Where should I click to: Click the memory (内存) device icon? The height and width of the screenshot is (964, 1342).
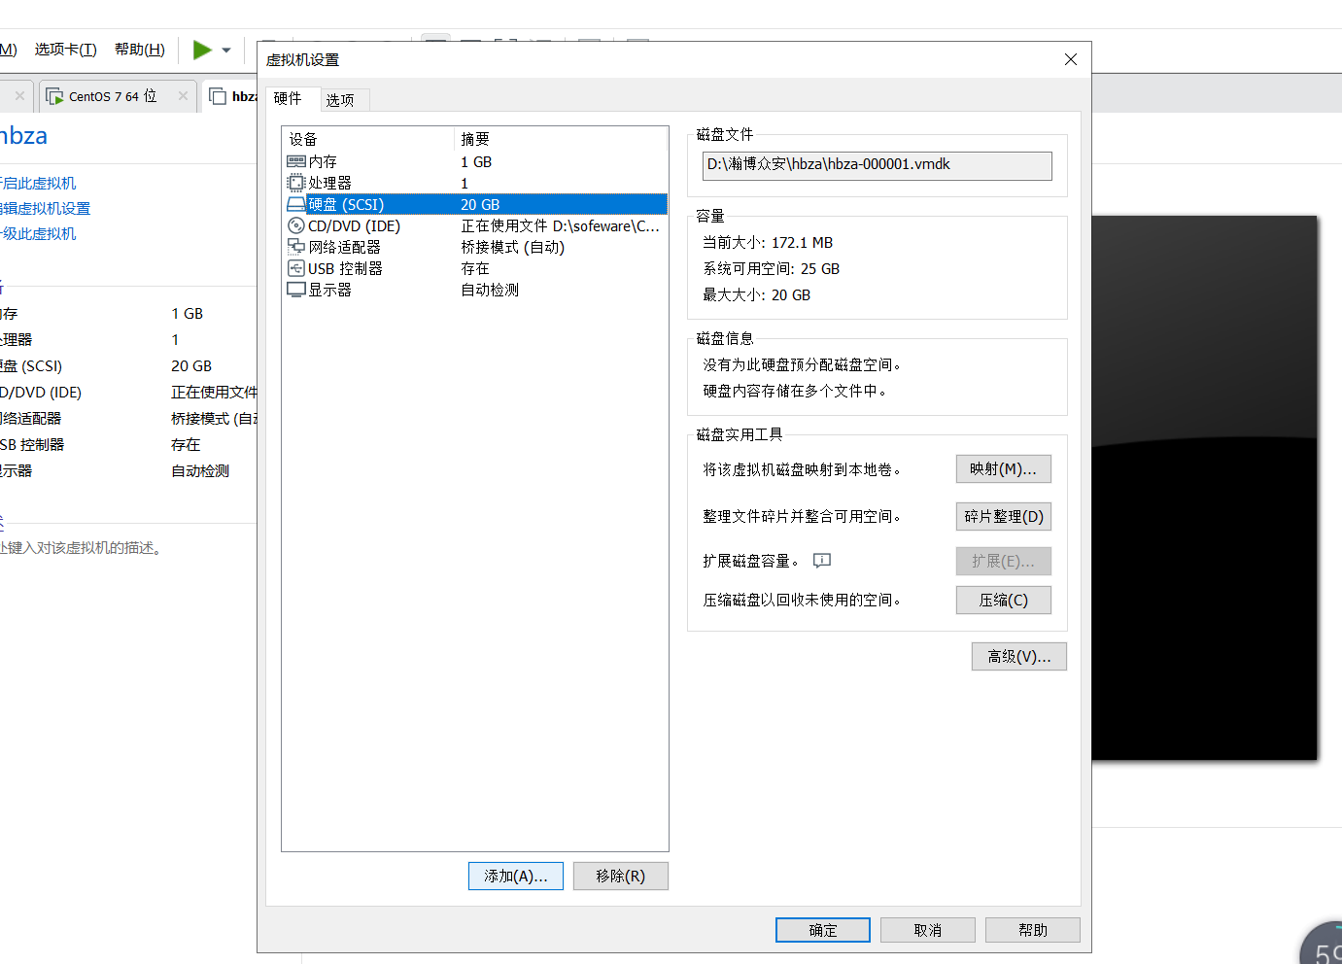(296, 161)
